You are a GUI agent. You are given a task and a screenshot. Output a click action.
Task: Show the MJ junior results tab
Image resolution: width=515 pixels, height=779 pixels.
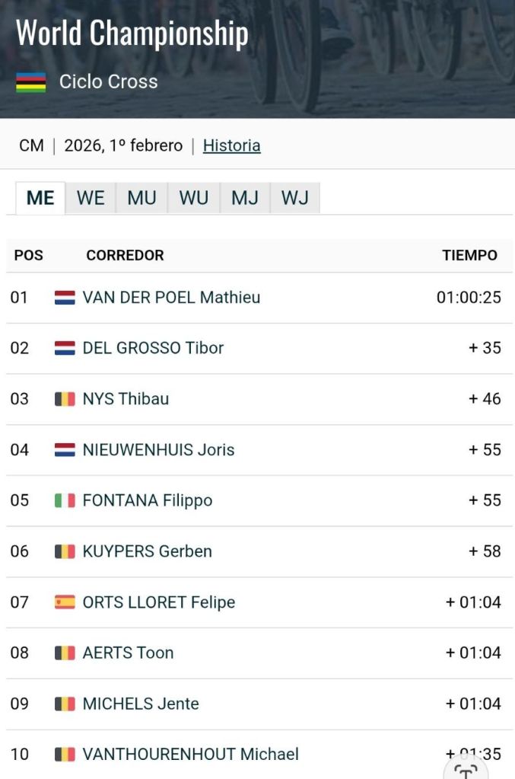245,198
